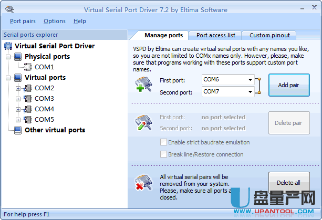The width and height of the screenshot is (322, 220).
Task: Click the COM4 port connector icon
Action: [x=28, y=109]
